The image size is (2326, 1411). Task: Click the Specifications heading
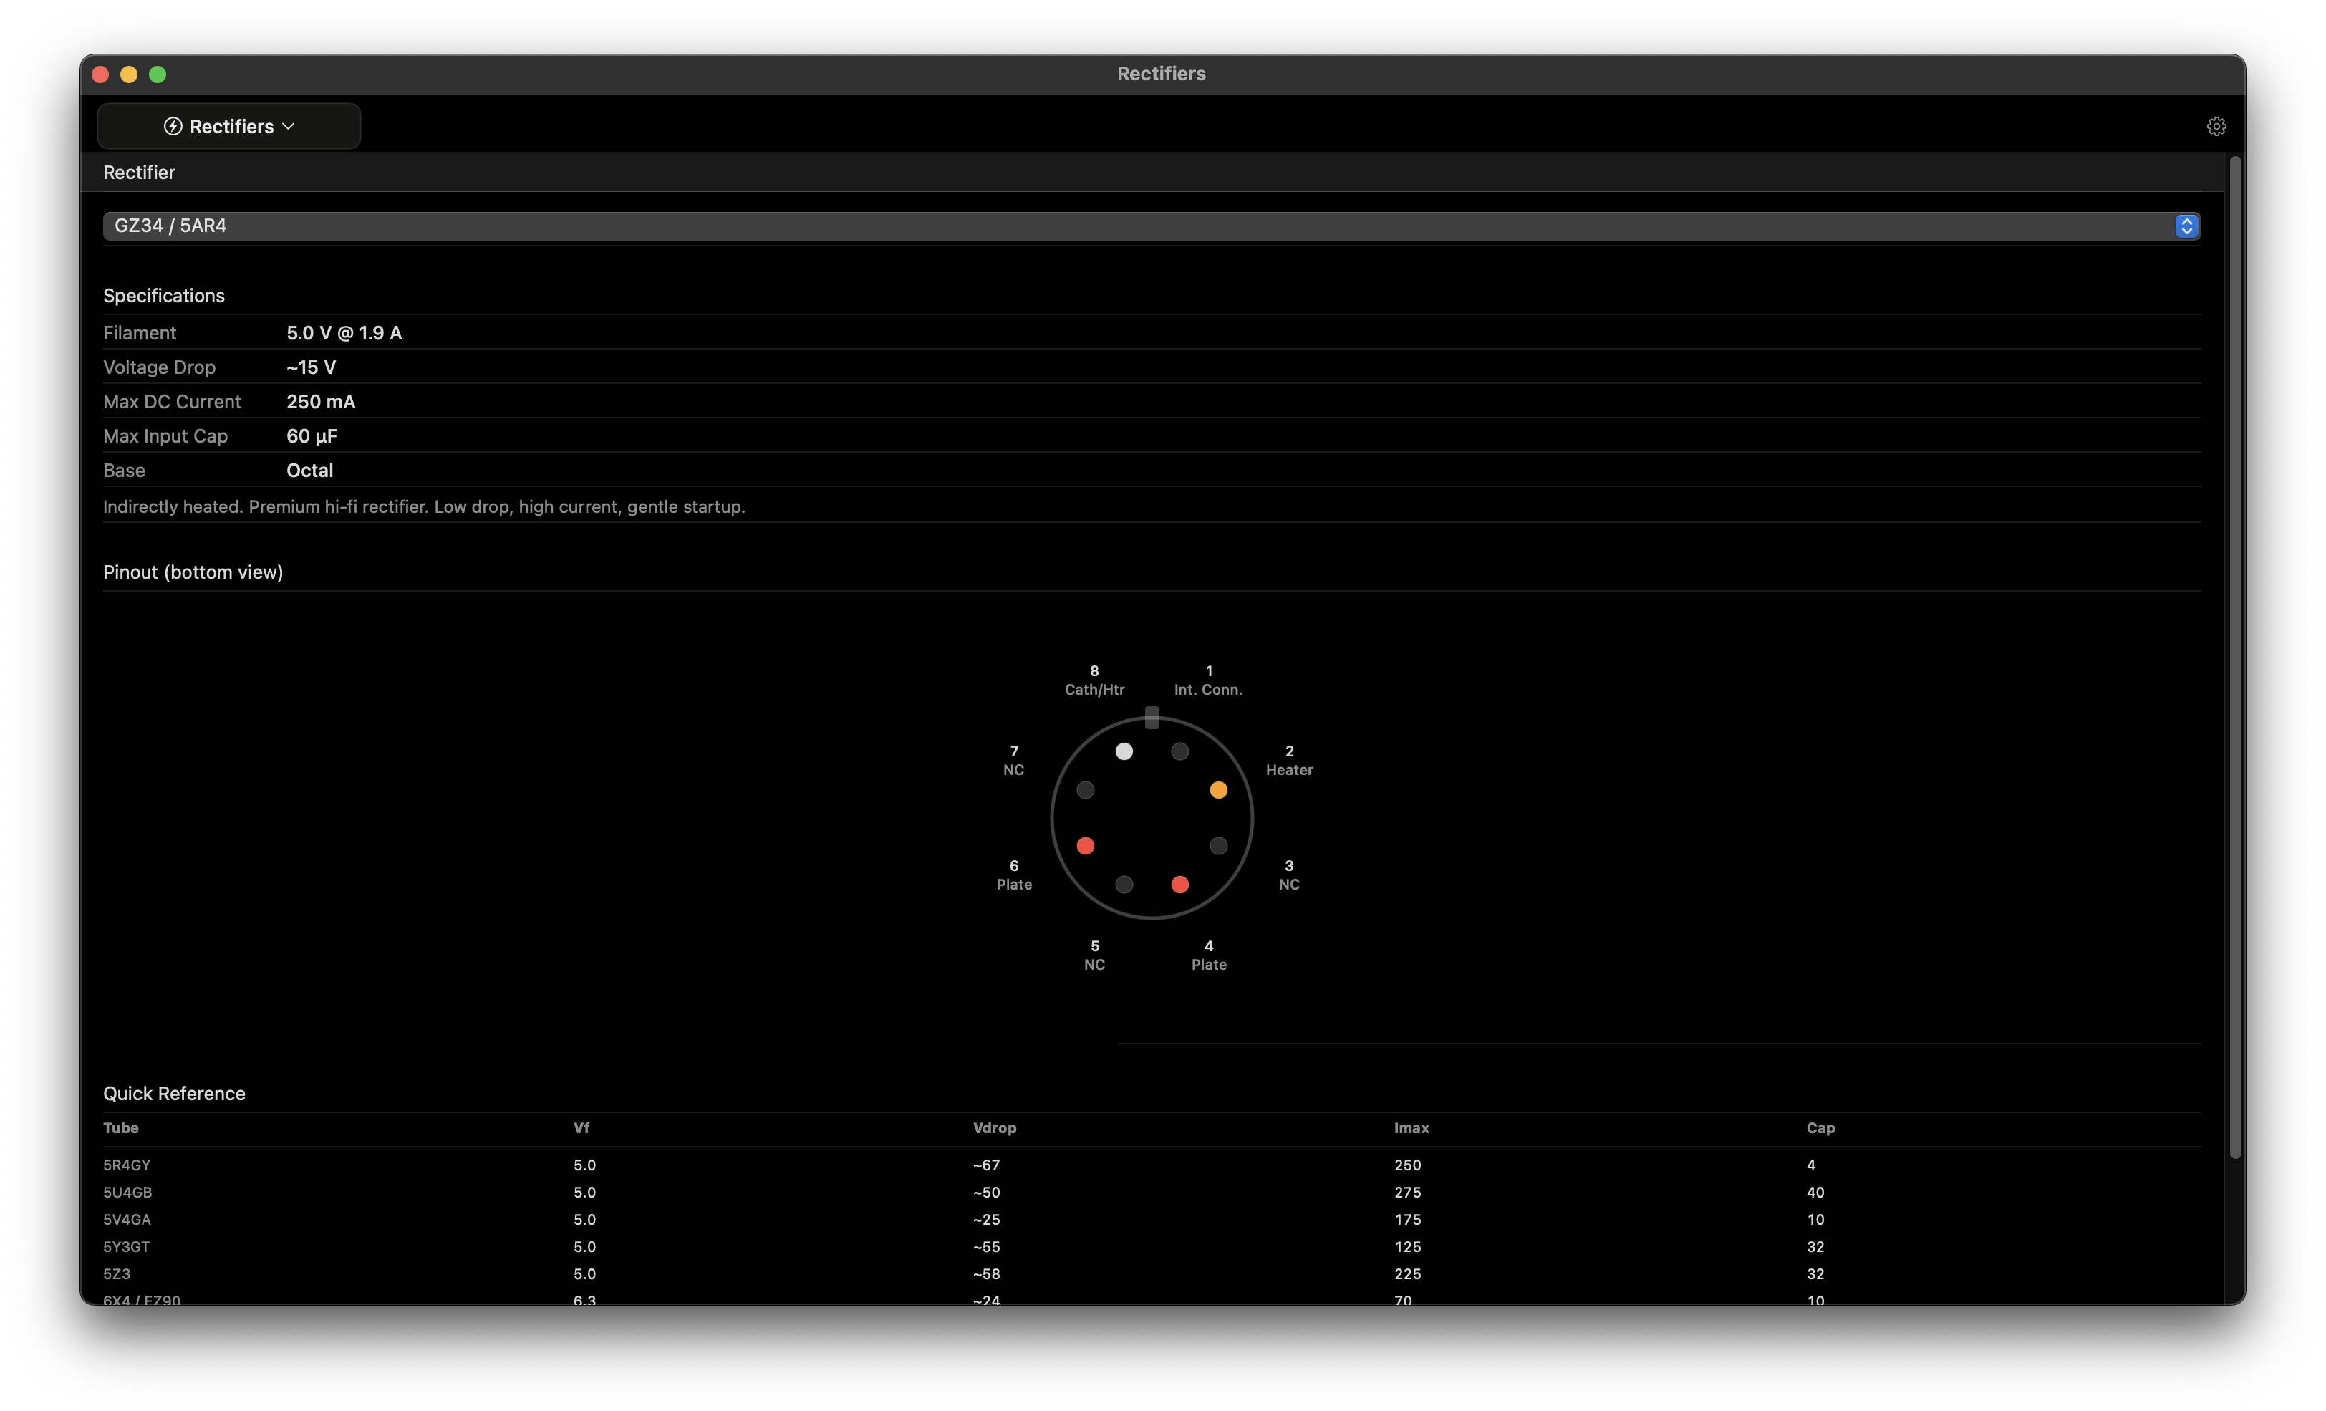[x=163, y=296]
